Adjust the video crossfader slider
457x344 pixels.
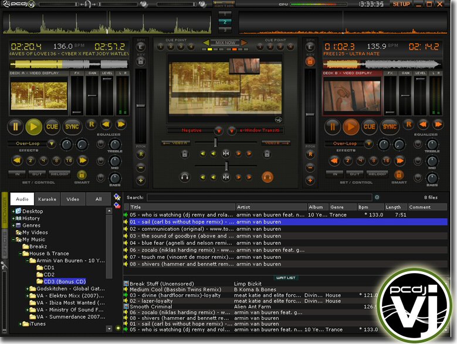[x=215, y=142]
